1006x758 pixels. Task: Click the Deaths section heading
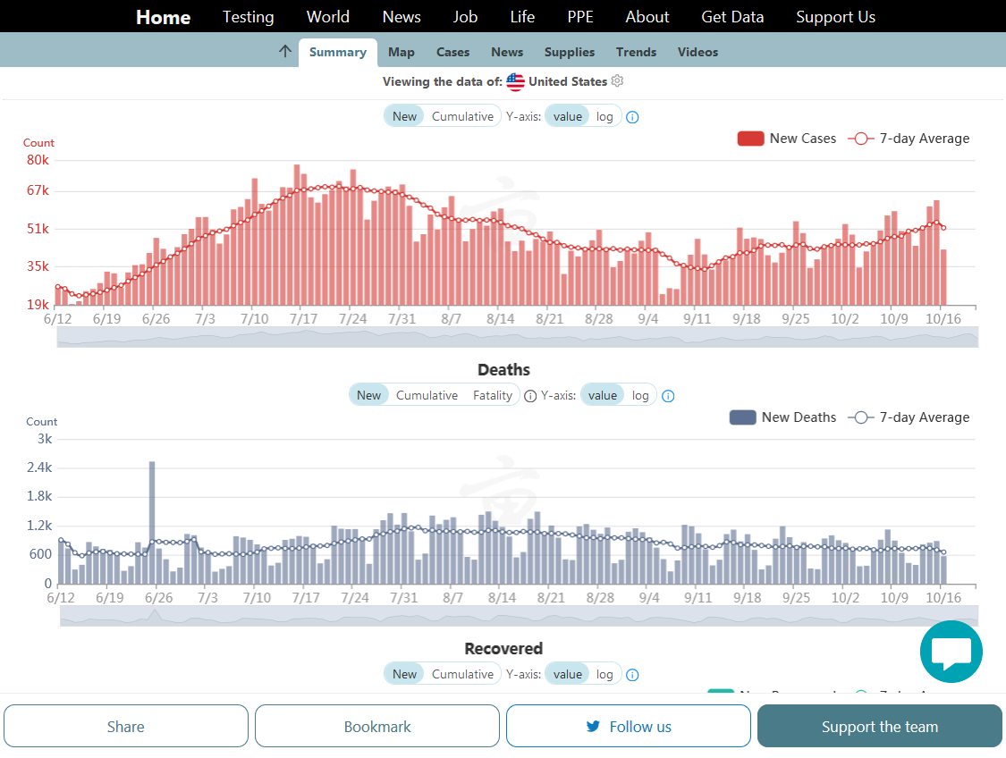click(x=503, y=370)
